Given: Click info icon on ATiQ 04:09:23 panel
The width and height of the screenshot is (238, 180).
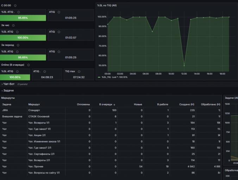Looking at the screenshot, I should [45, 71].
